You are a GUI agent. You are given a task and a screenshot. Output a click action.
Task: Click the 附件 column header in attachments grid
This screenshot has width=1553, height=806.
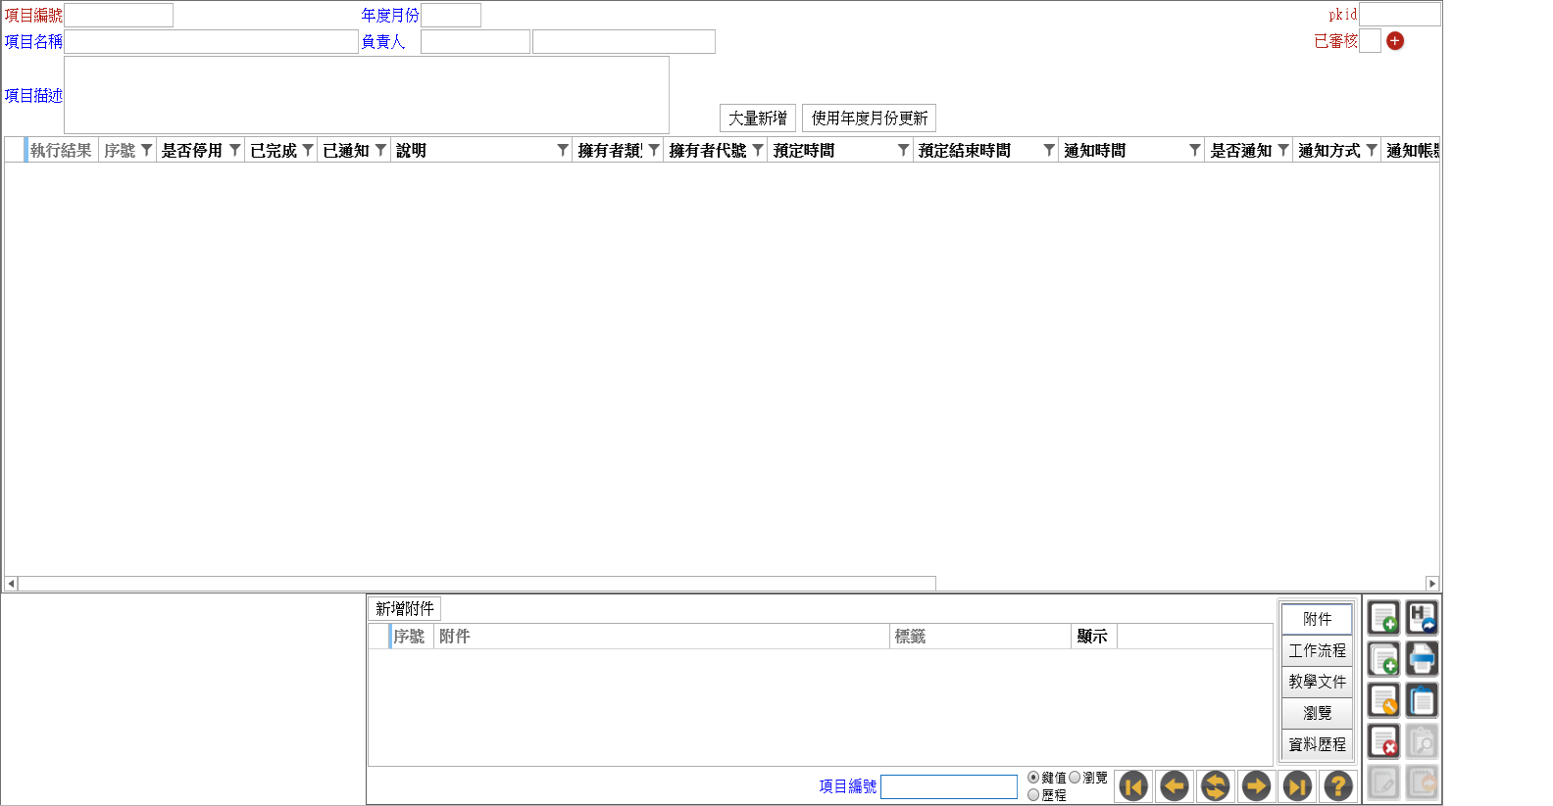[x=662, y=636]
